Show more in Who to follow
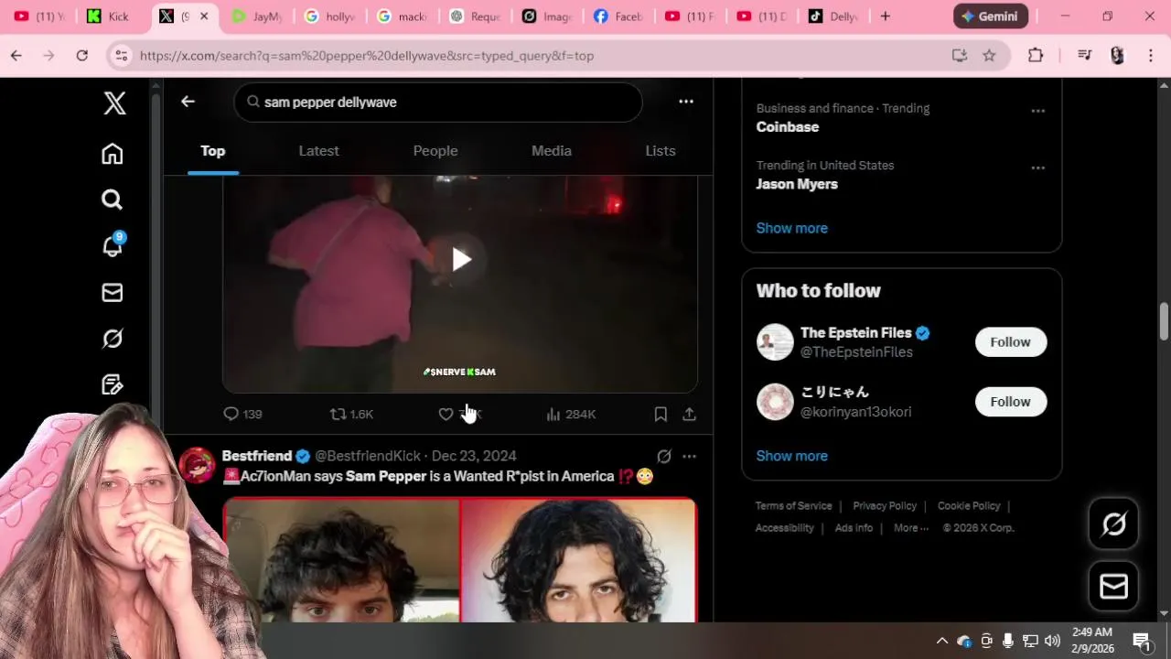1171x659 pixels. pos(792,456)
